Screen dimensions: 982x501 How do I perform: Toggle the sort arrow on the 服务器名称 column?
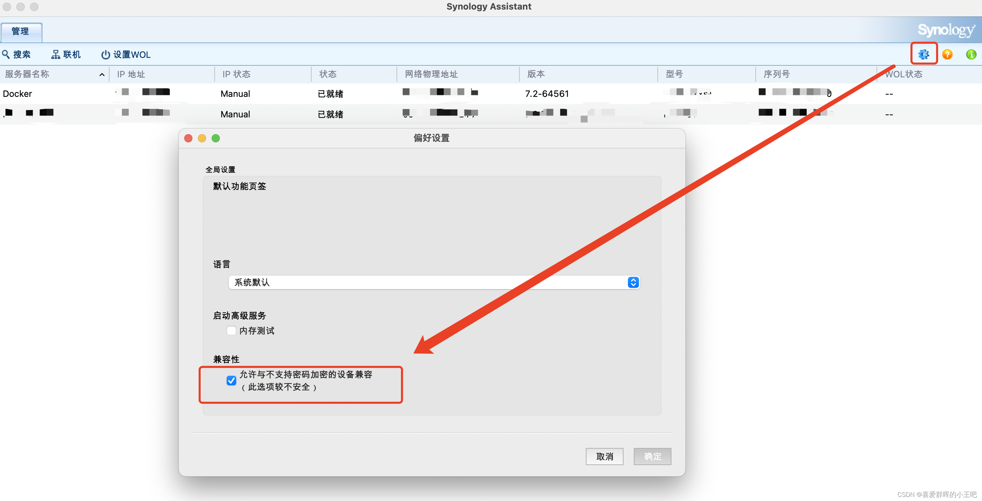click(102, 74)
